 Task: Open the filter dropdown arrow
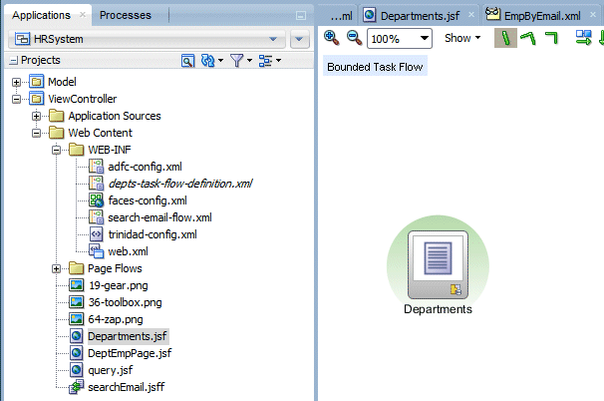249,61
